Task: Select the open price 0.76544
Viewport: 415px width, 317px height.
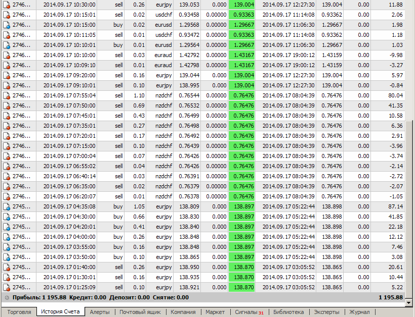Action: point(189,95)
